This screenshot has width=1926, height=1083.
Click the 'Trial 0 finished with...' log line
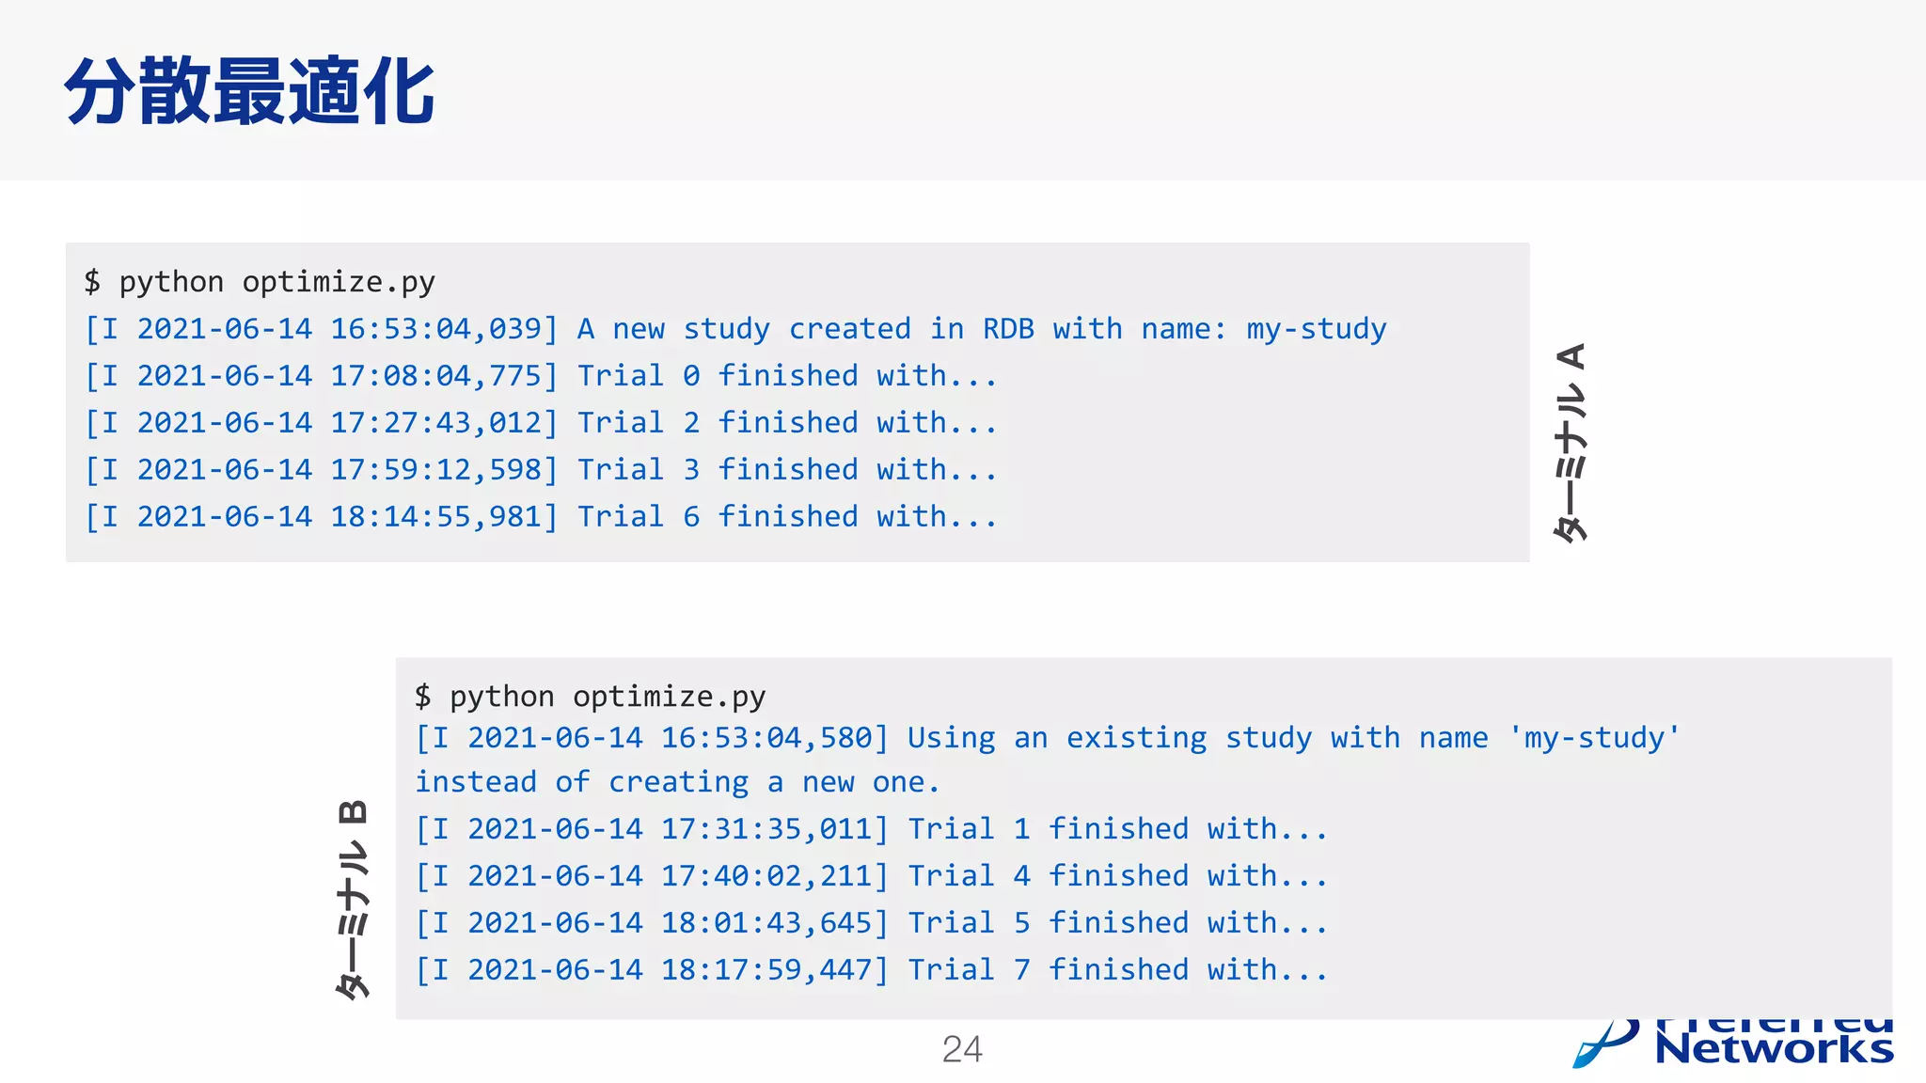541,376
